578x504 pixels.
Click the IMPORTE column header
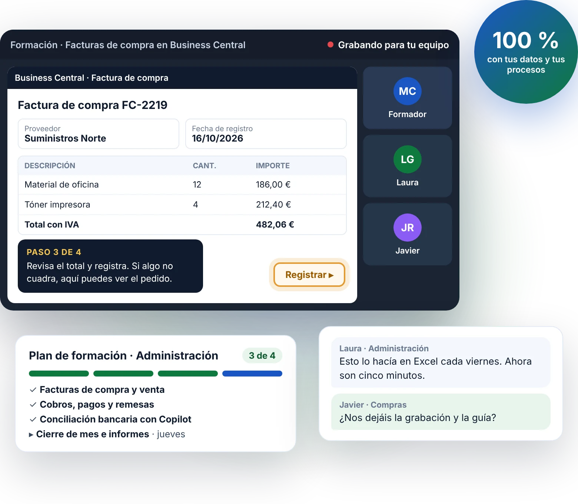coord(273,166)
